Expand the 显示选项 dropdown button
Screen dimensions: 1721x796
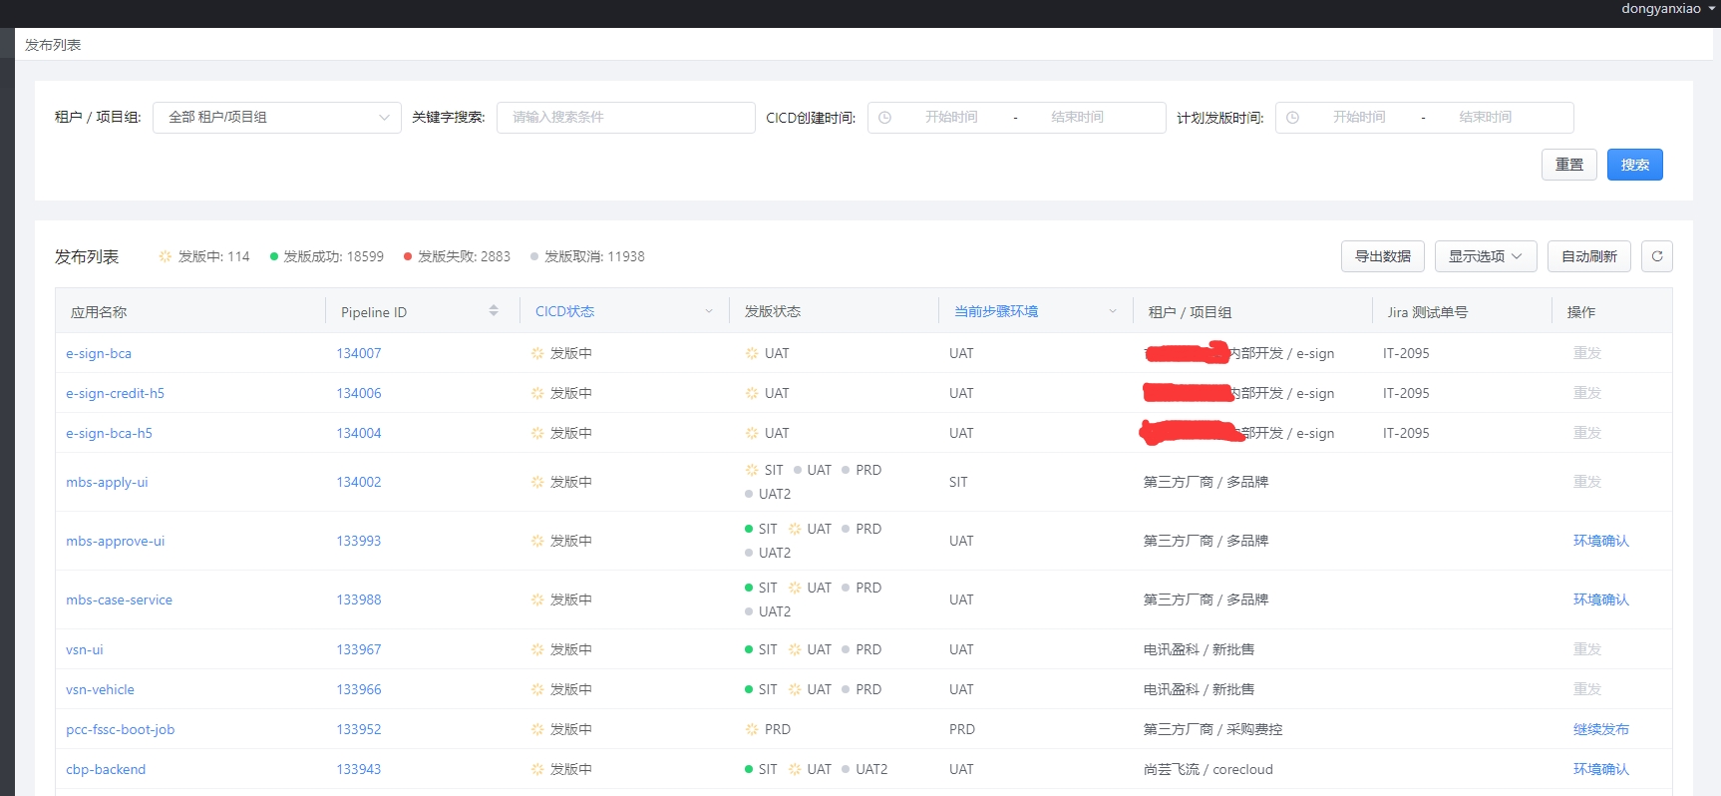pos(1486,256)
